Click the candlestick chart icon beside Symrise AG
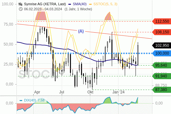171x114 pixels. click(20, 4)
